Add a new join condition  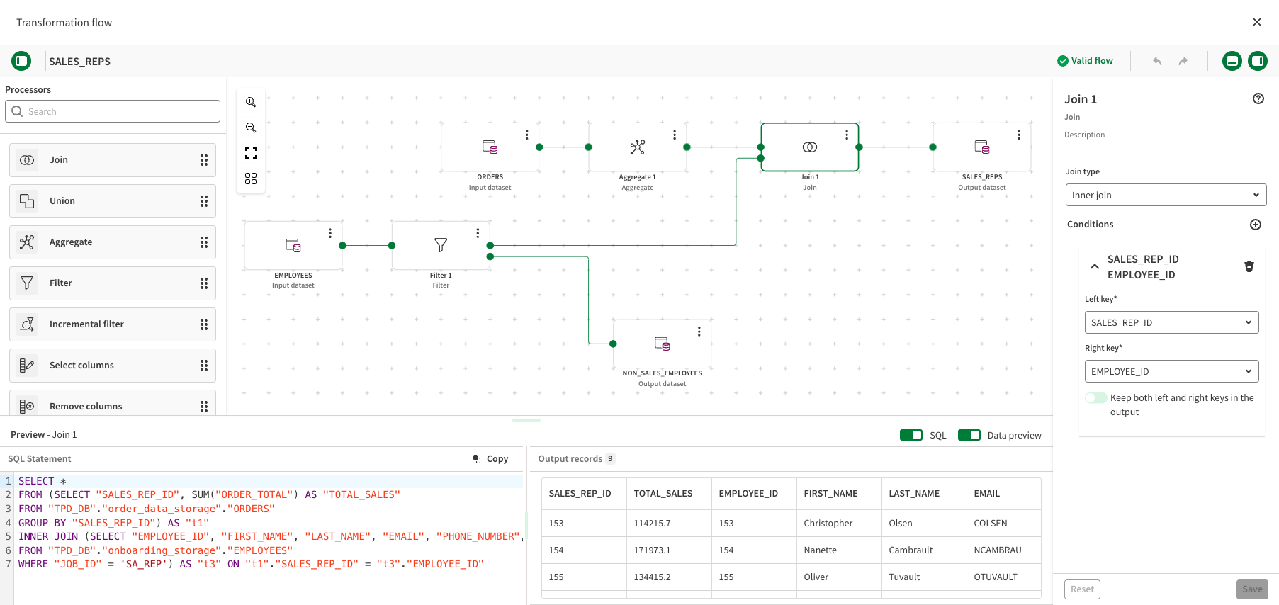[1256, 225]
